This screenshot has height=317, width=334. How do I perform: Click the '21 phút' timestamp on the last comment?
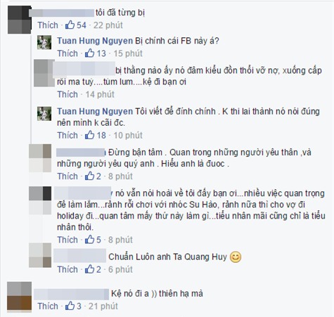tap(103, 306)
